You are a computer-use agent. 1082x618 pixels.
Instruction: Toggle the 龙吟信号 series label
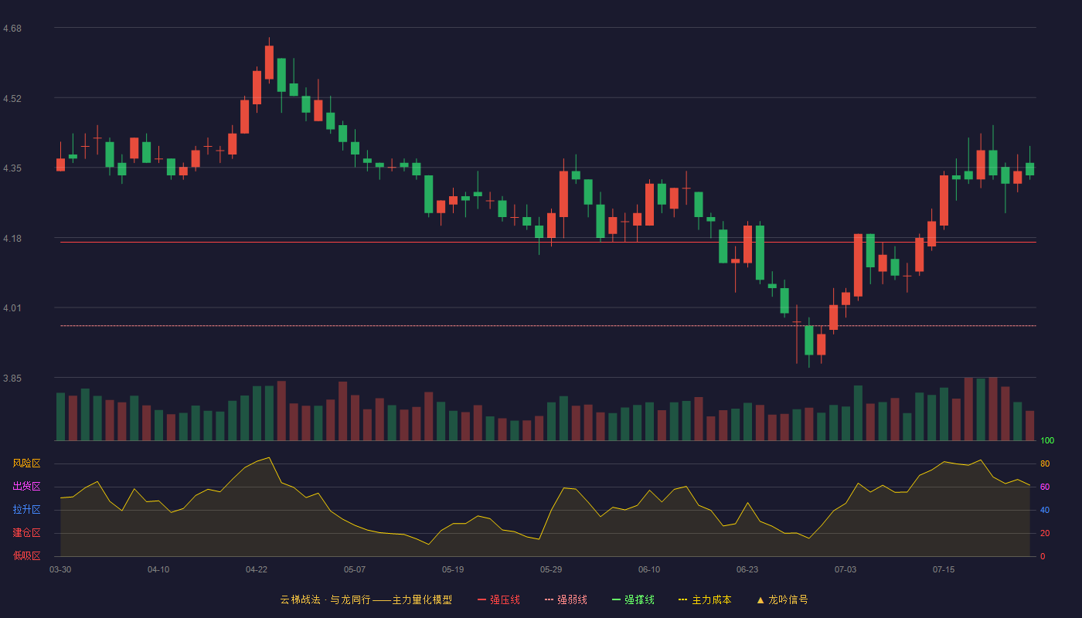[x=788, y=599]
